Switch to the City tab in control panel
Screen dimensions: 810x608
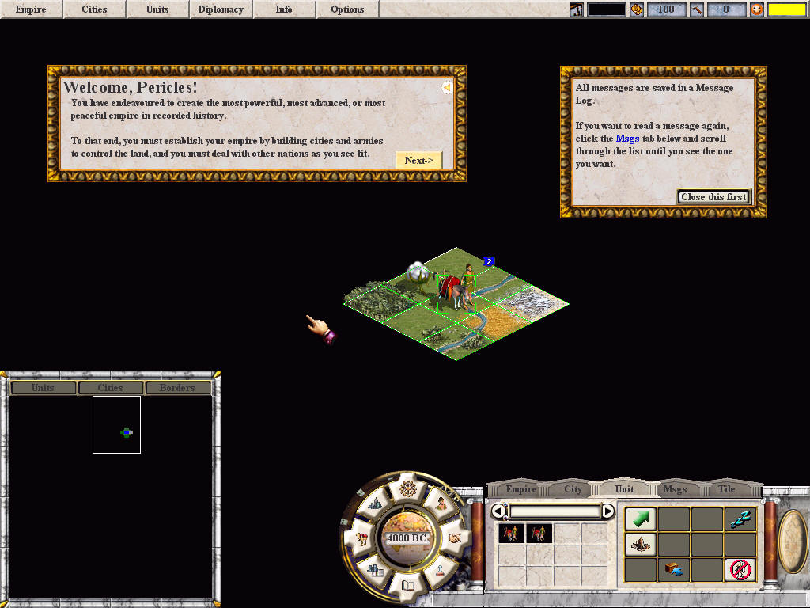573,489
